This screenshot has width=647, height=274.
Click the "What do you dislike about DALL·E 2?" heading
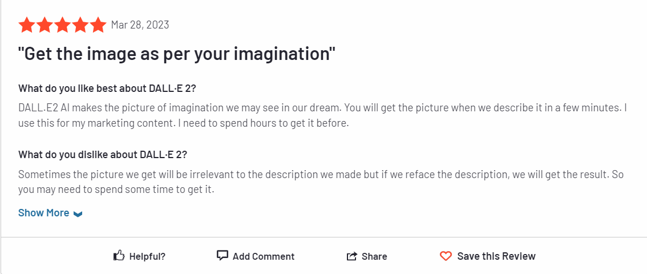(x=103, y=155)
